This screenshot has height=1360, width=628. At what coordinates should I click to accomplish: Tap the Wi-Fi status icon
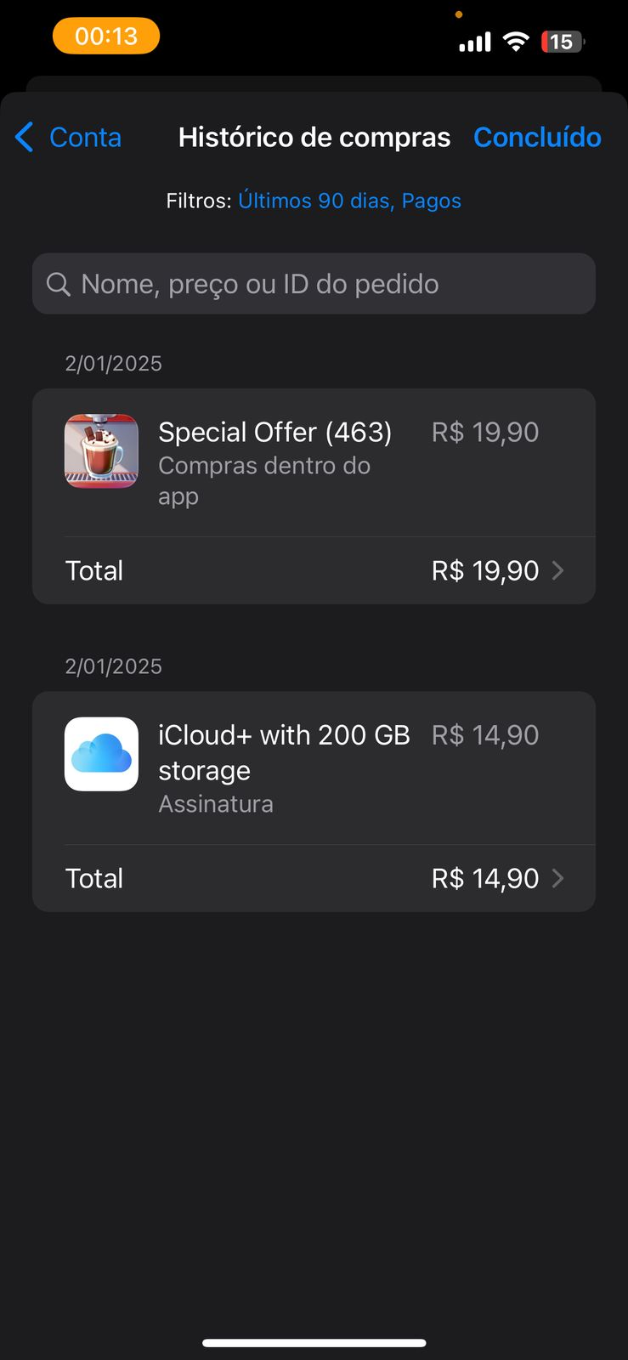pos(516,41)
